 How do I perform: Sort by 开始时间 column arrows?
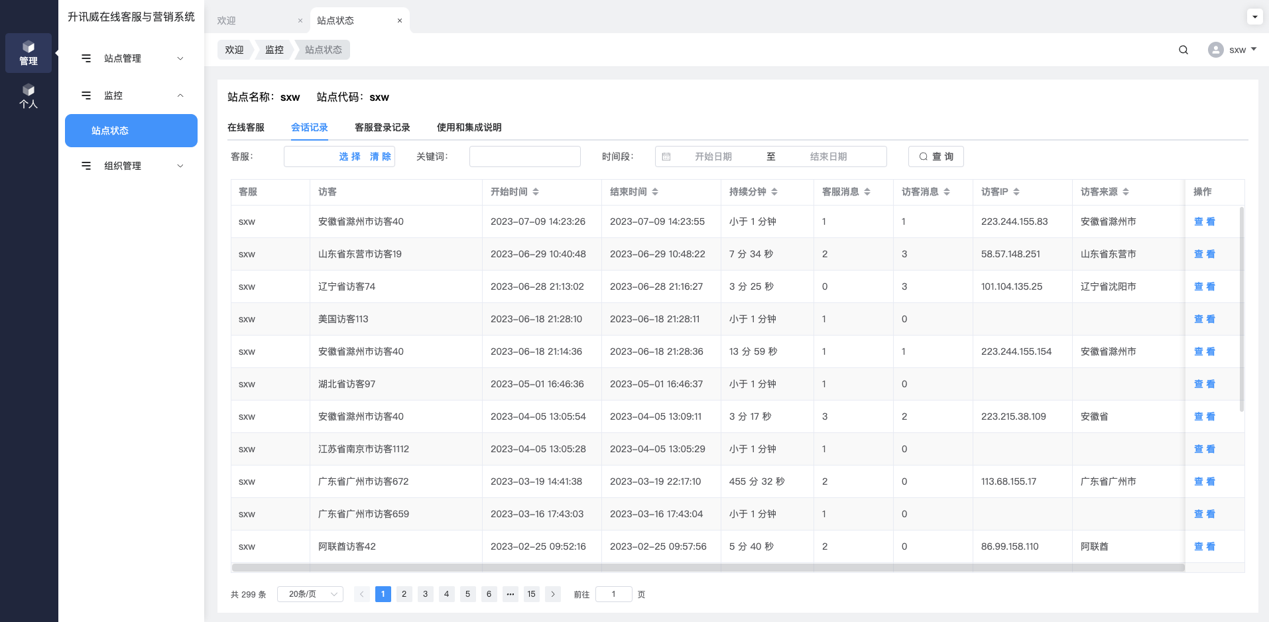[536, 192]
